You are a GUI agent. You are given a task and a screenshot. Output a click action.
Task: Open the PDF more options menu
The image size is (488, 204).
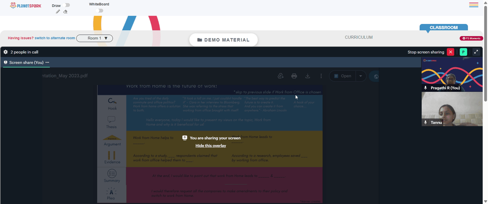click(x=321, y=76)
